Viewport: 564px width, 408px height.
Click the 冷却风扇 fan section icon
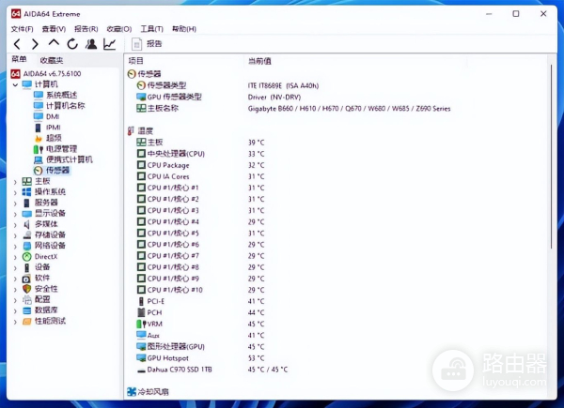[132, 391]
